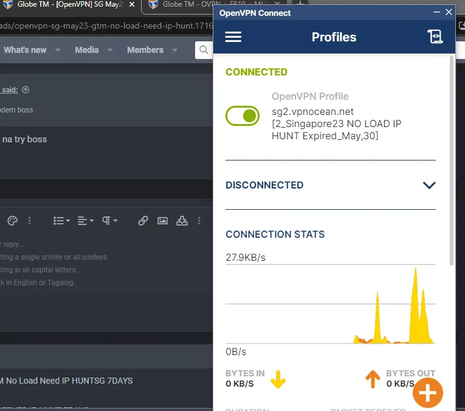Close the OpenVPN Connect window
Screen dimensions: 465x411
(x=449, y=12)
